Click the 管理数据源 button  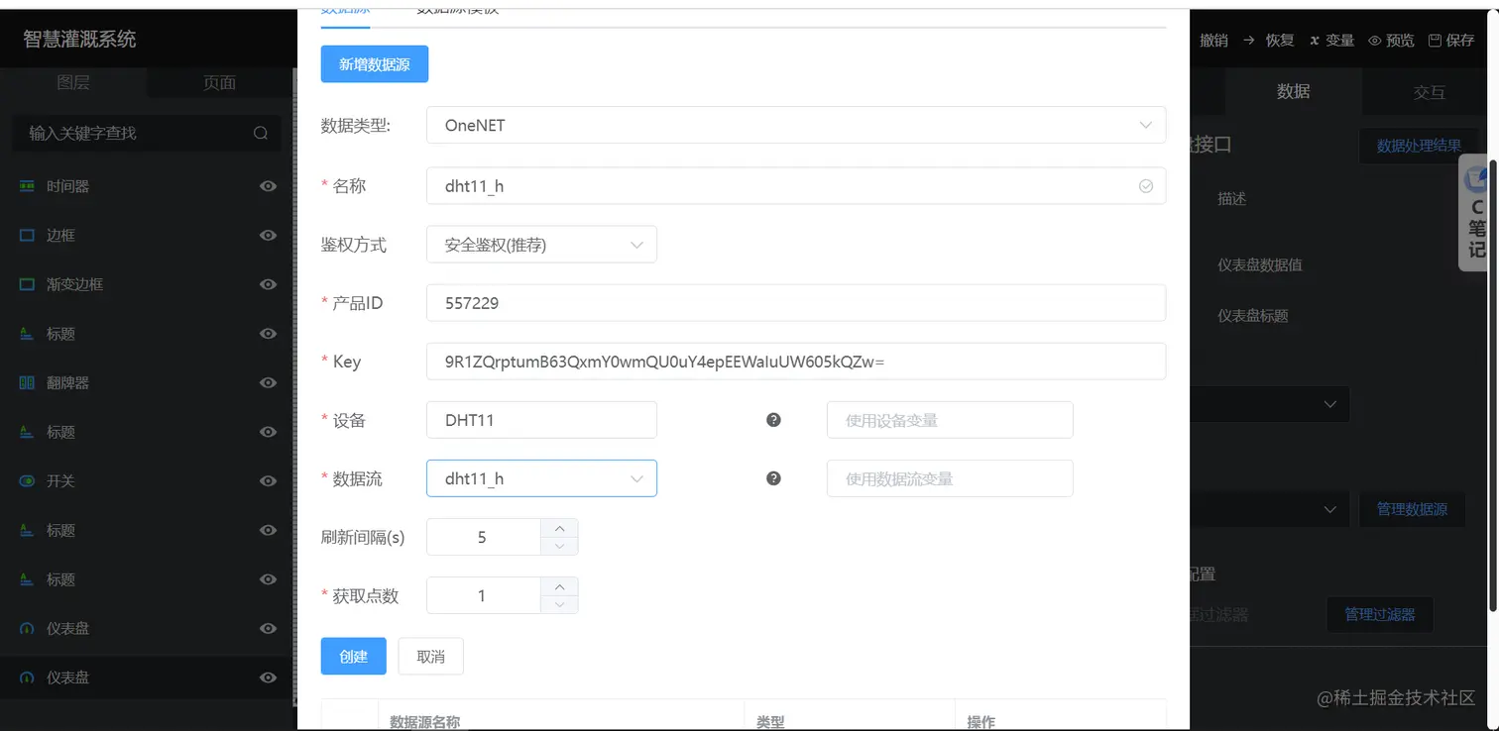point(1412,509)
